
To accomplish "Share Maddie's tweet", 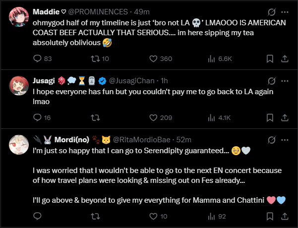I will coord(285,58).
